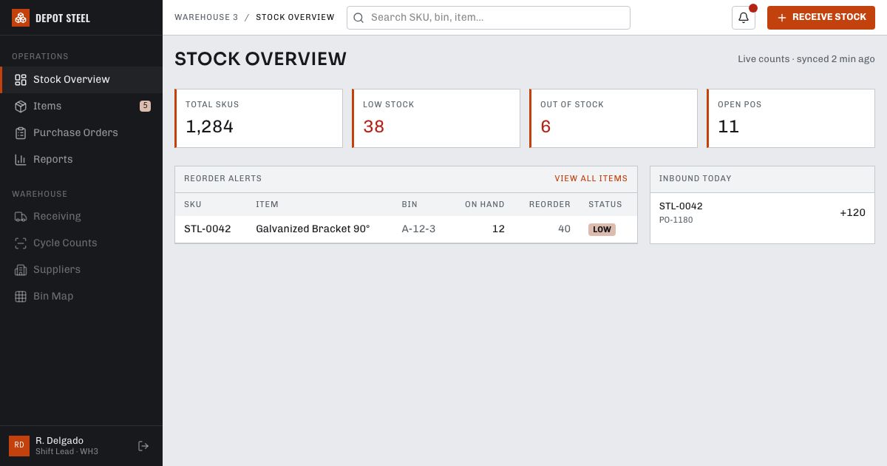
Task: Click bin A-12-3 cell
Action: pos(418,229)
